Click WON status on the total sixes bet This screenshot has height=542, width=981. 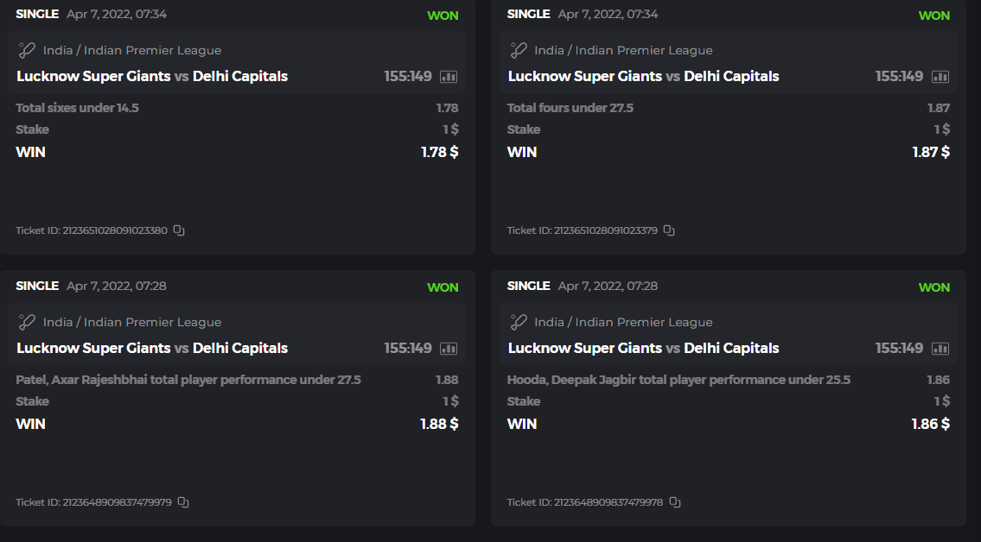point(443,16)
